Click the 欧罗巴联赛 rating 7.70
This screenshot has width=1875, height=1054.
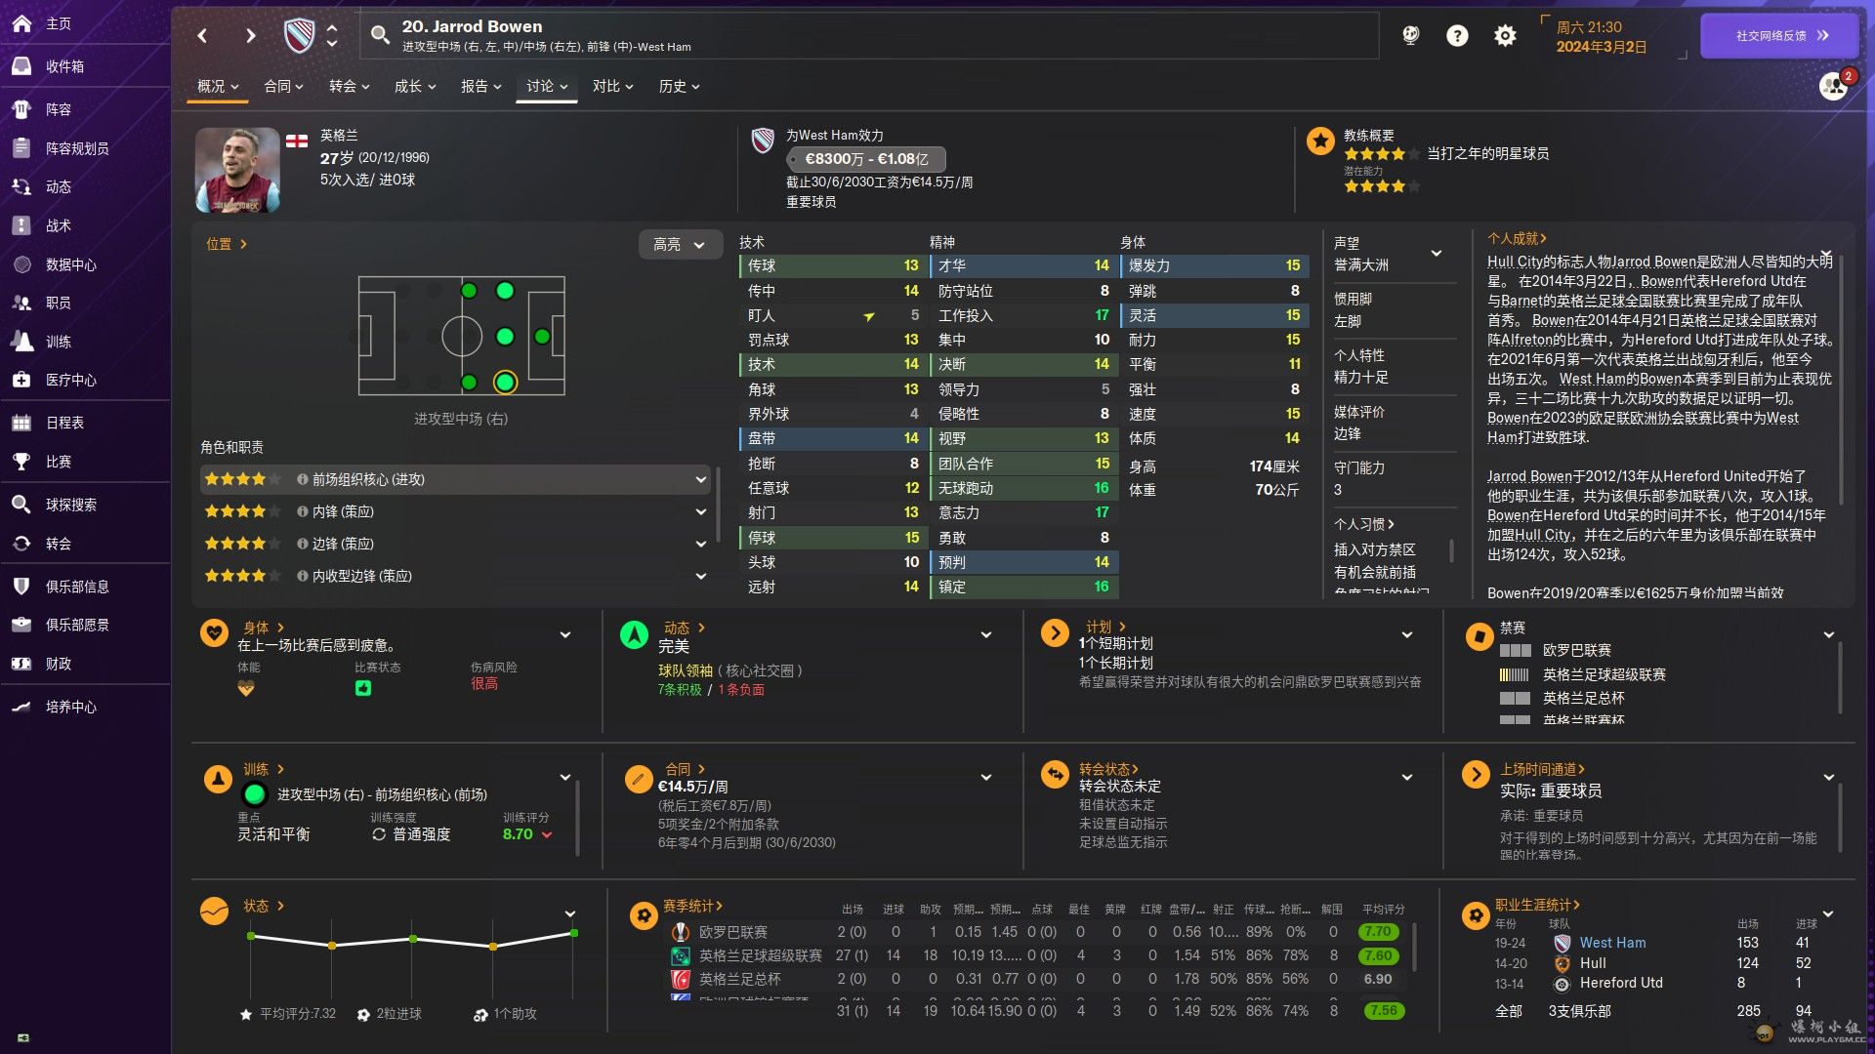[x=1378, y=932]
